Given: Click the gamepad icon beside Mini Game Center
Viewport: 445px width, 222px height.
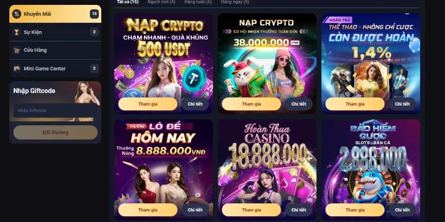Looking at the screenshot, I should coord(16,68).
